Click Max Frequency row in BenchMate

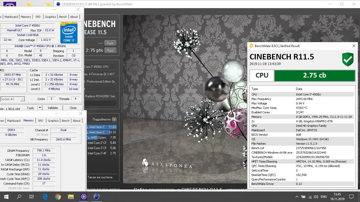point(302,99)
